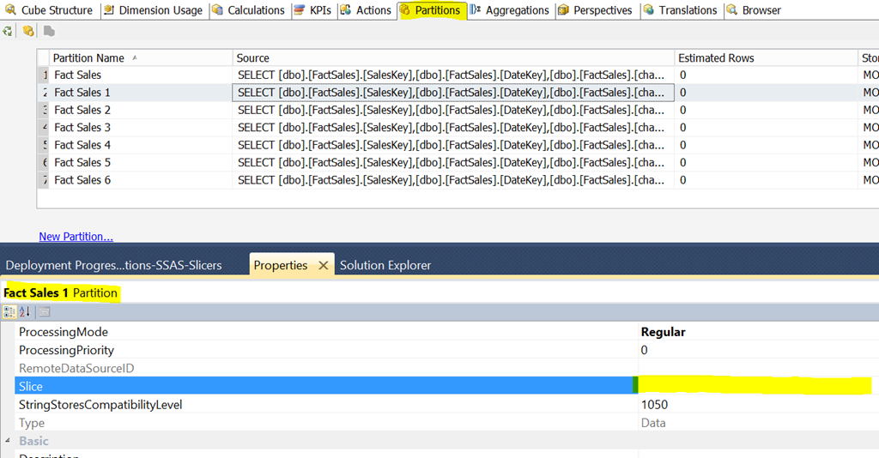
Task: Collapse the Basic property category
Action: click(8, 441)
